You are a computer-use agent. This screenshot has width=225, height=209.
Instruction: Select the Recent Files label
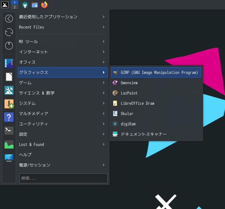32,27
